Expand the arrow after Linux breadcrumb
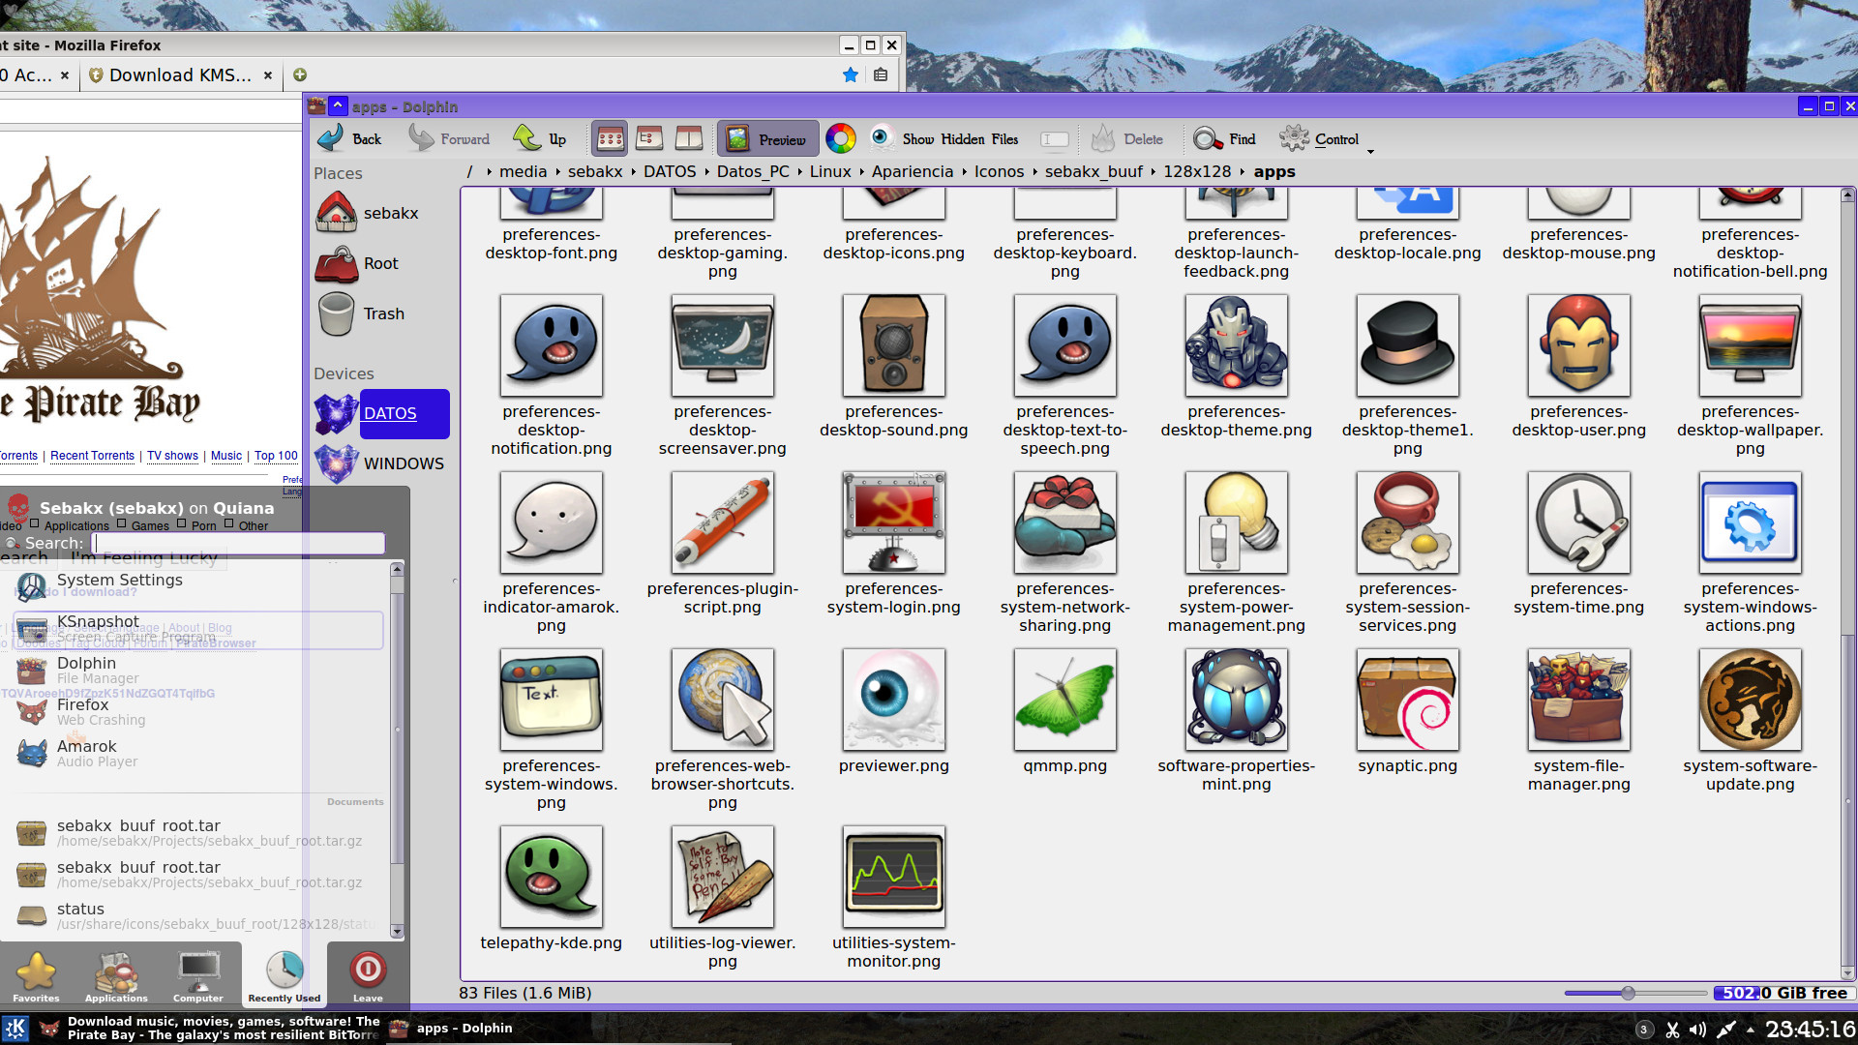The image size is (1858, 1045). (x=862, y=172)
